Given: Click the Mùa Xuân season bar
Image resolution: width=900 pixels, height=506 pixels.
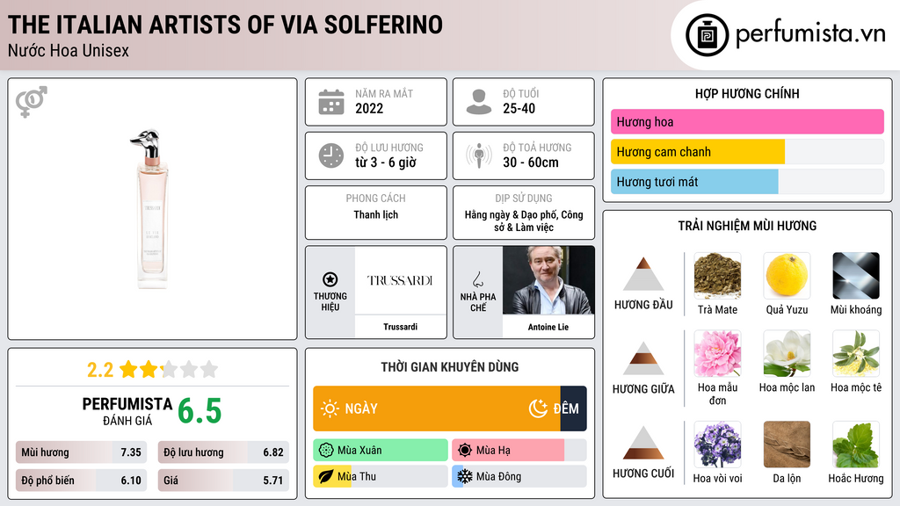Looking at the screenshot, I should [x=381, y=451].
